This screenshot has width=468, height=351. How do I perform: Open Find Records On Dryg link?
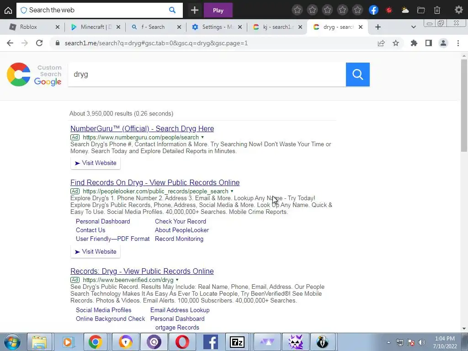tap(155, 183)
